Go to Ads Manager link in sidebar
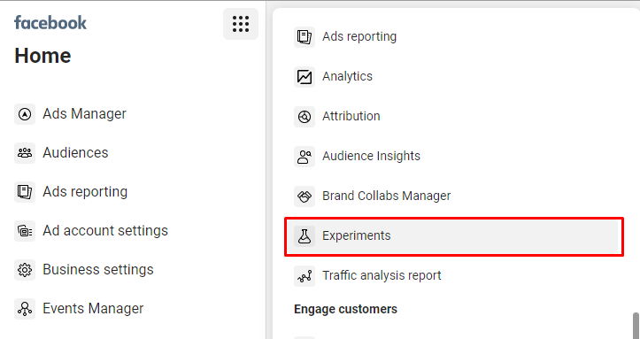The image size is (640, 339). pyautogui.click(x=84, y=114)
